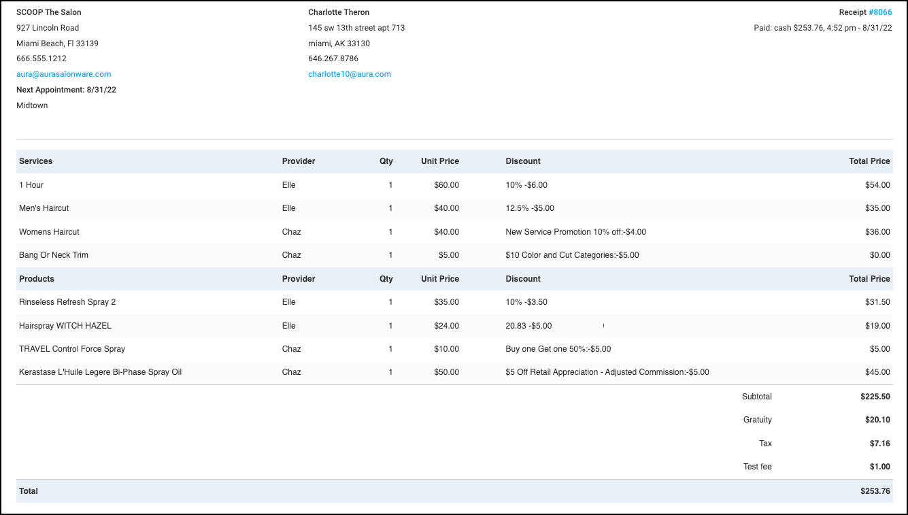Click the 10% -$3.50 discount cell

click(x=526, y=302)
